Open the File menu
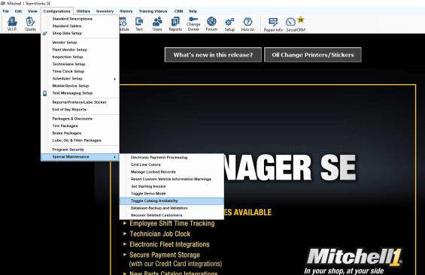This screenshot has height=275, width=425. (x=6, y=11)
